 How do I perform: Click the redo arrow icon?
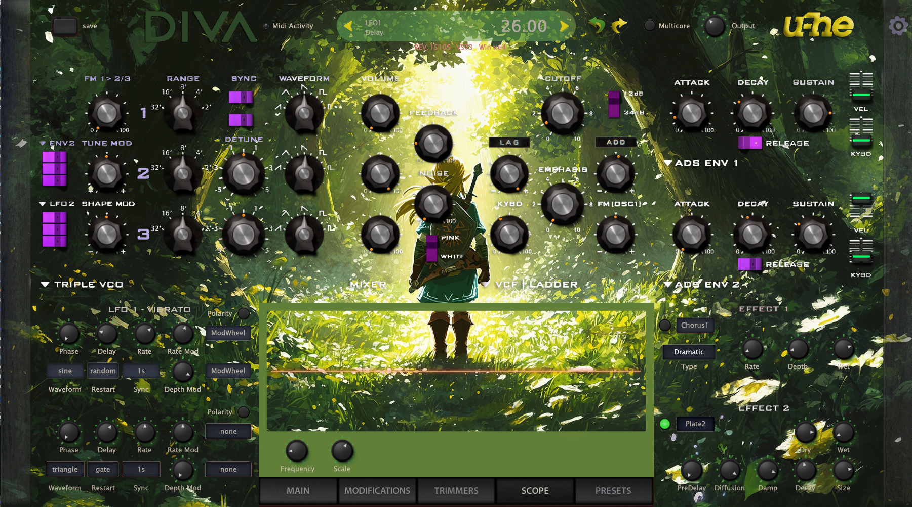point(619,25)
